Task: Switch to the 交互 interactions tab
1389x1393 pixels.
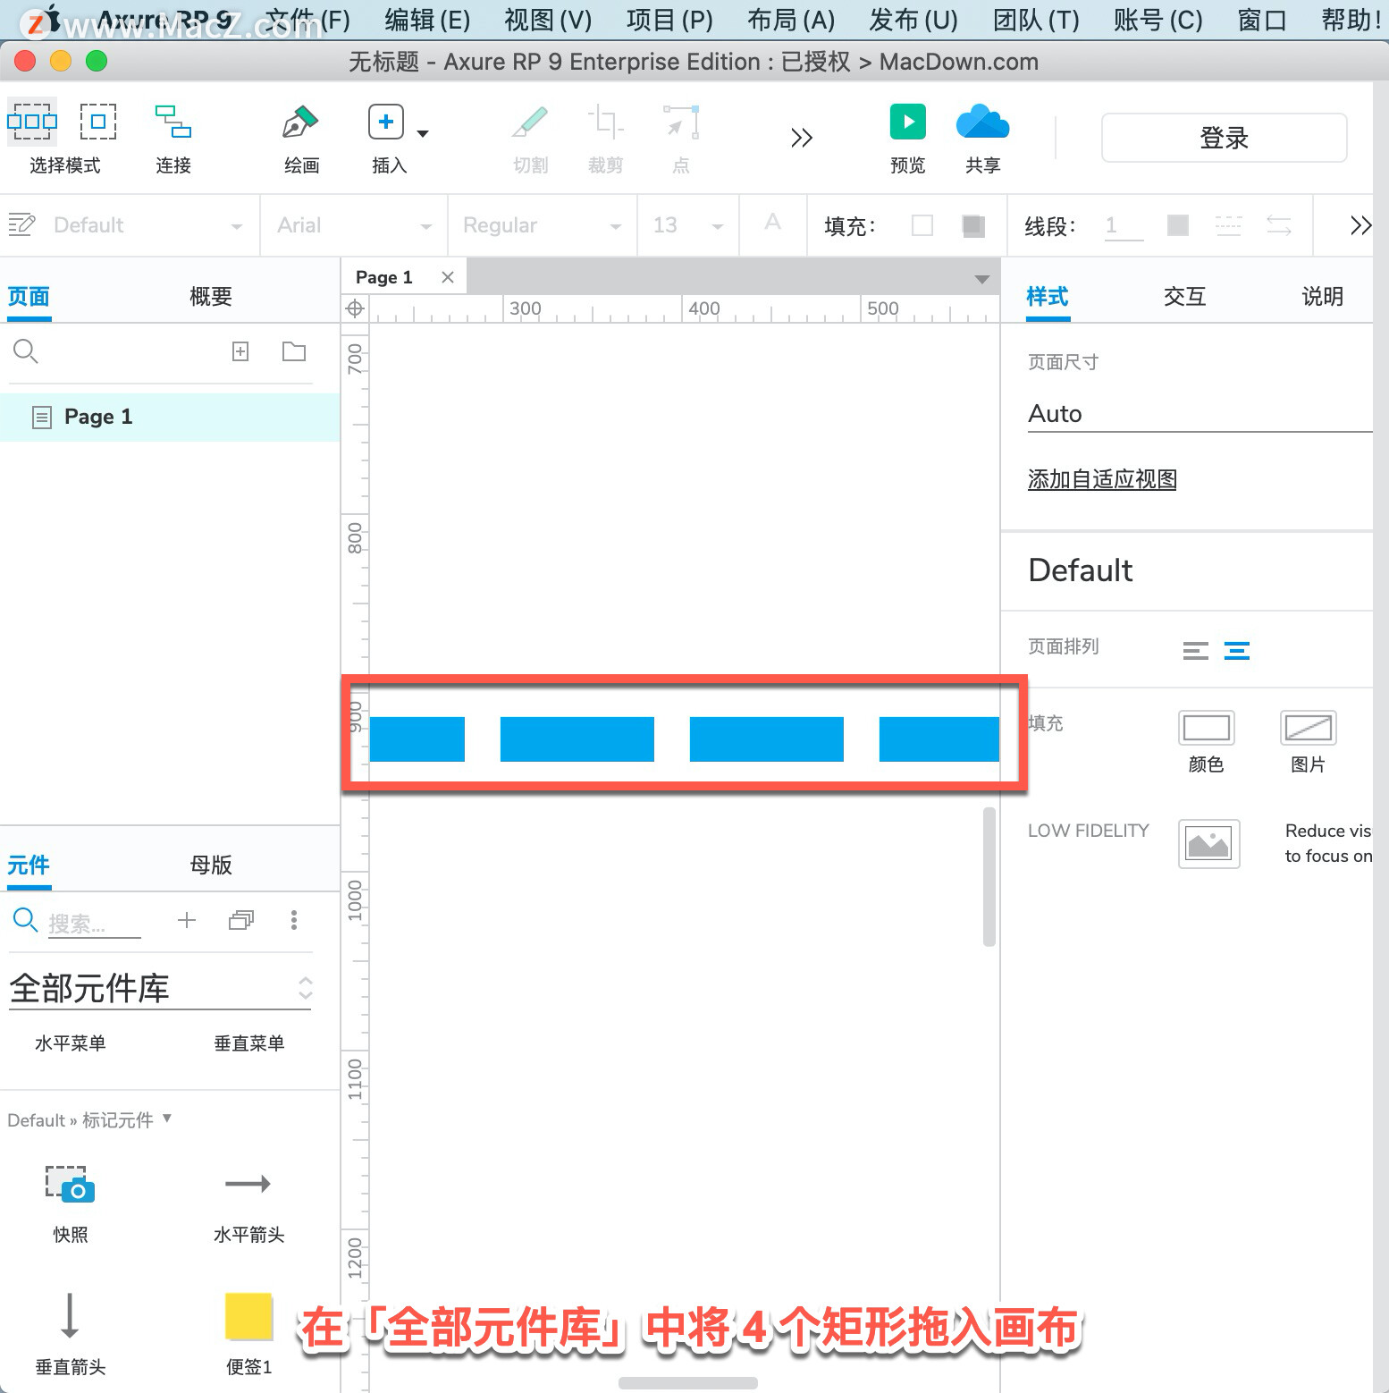Action: (1185, 297)
